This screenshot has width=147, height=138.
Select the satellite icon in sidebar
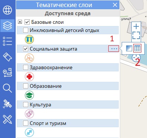tap(7, 104)
